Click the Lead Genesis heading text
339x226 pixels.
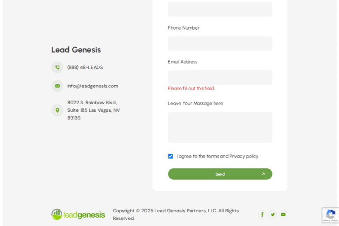point(76,50)
